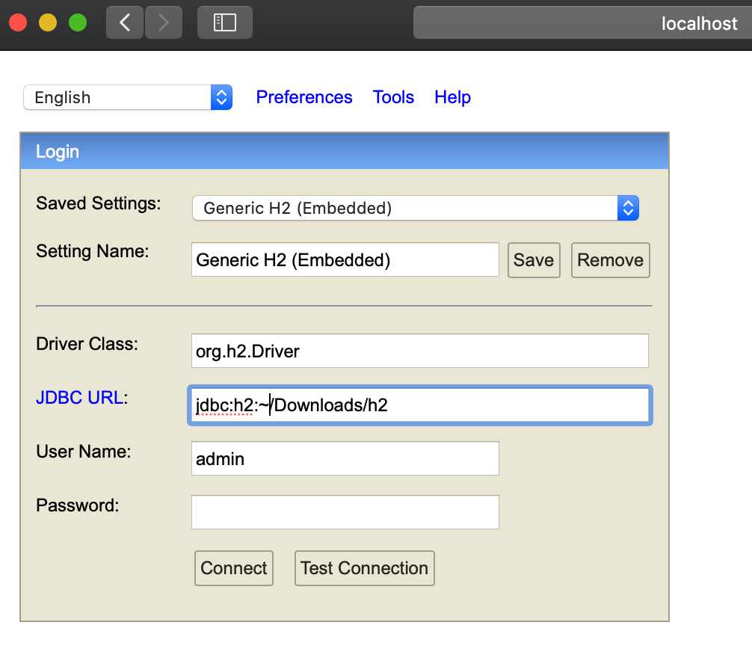Remove the current setting

tap(610, 260)
